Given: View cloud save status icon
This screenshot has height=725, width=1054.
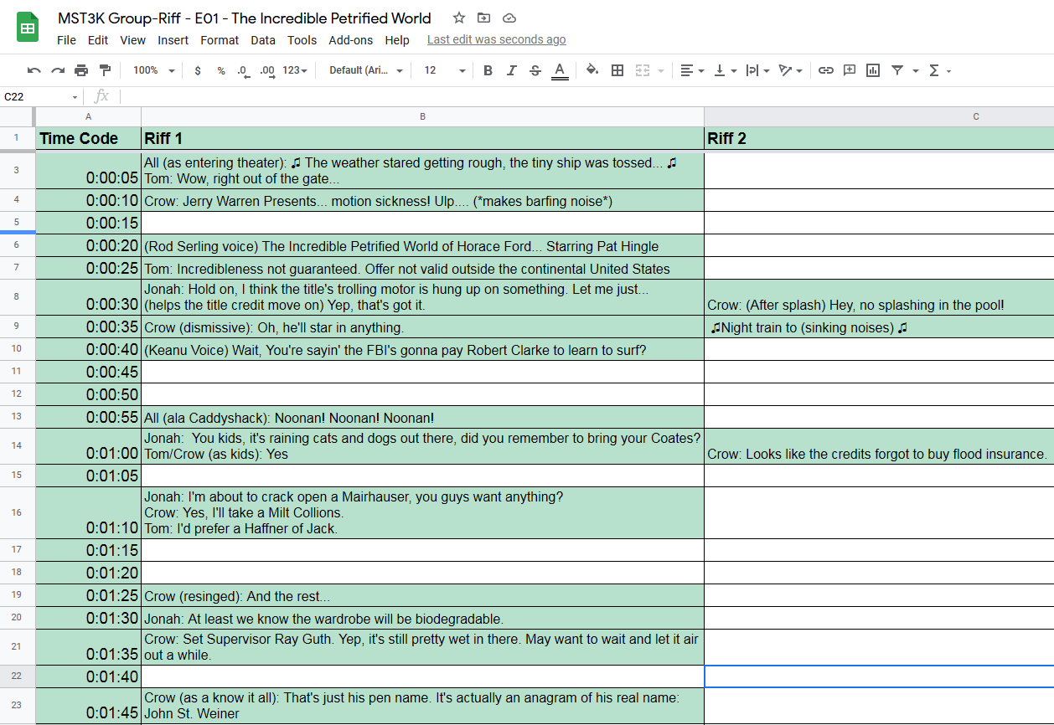Looking at the screenshot, I should (x=509, y=18).
